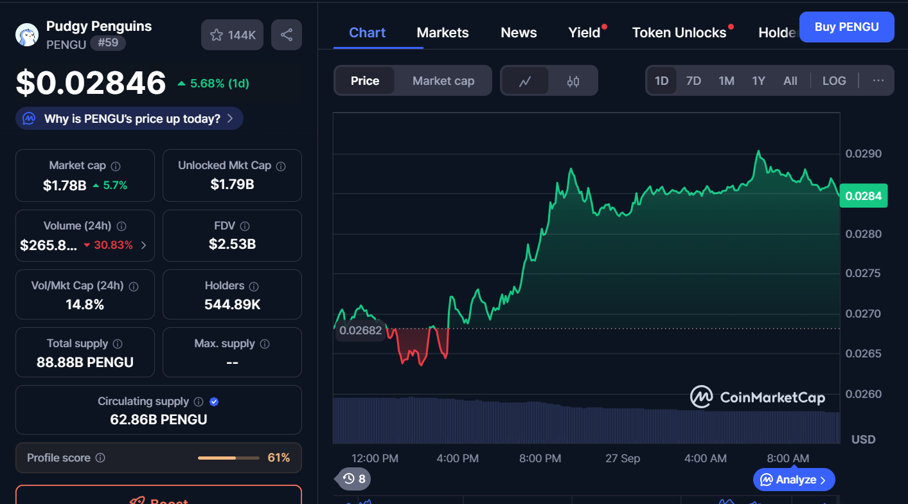
Task: Open Total supply info icon
Action: 118,344
